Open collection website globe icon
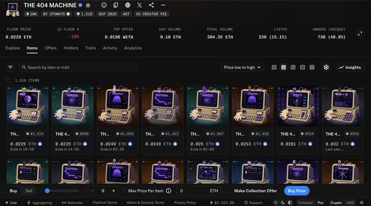This screenshot has height=206, width=371. coord(127,5)
